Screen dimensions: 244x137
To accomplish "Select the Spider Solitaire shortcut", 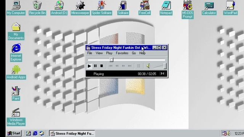I will click(102, 8).
